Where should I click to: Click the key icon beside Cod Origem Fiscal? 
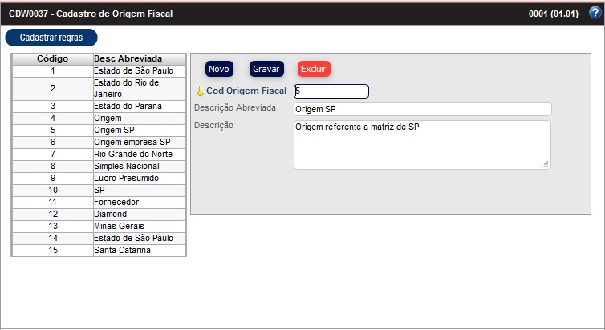[x=200, y=91]
